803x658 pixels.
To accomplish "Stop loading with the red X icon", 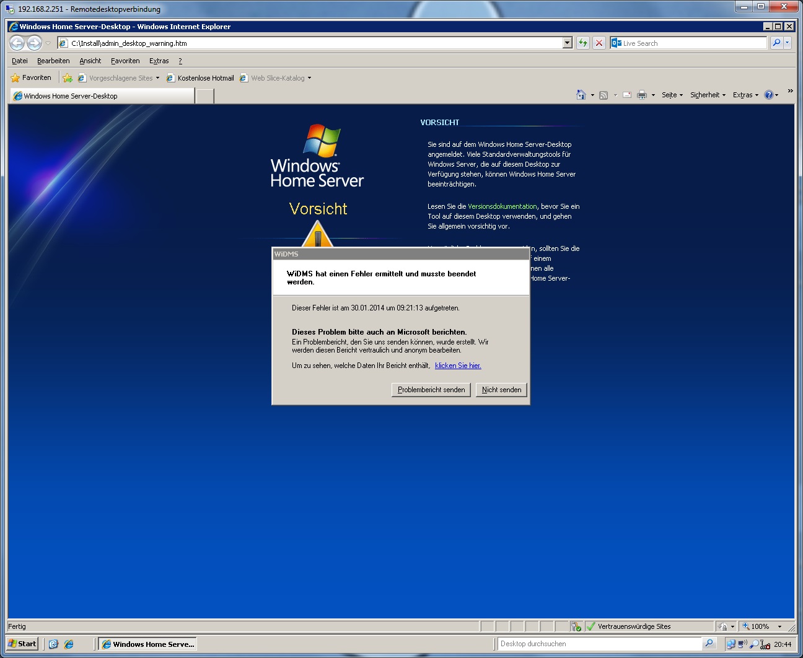I will [599, 43].
